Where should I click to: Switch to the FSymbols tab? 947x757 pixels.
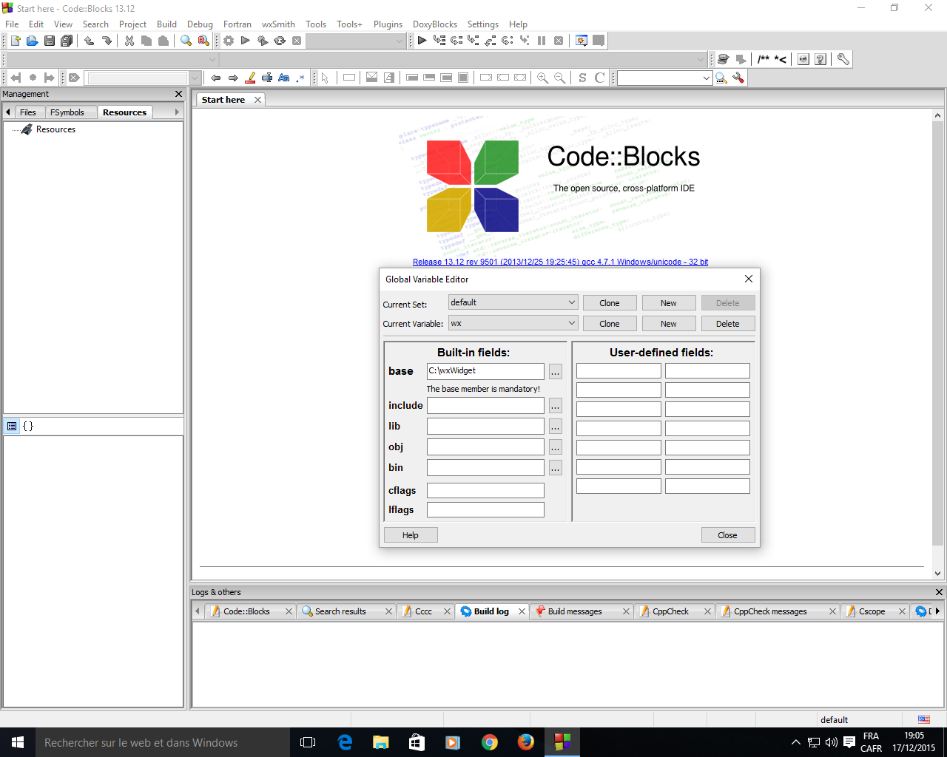[67, 112]
